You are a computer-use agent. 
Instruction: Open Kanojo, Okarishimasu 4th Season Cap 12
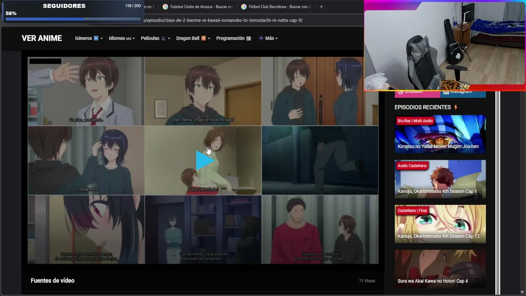440,224
